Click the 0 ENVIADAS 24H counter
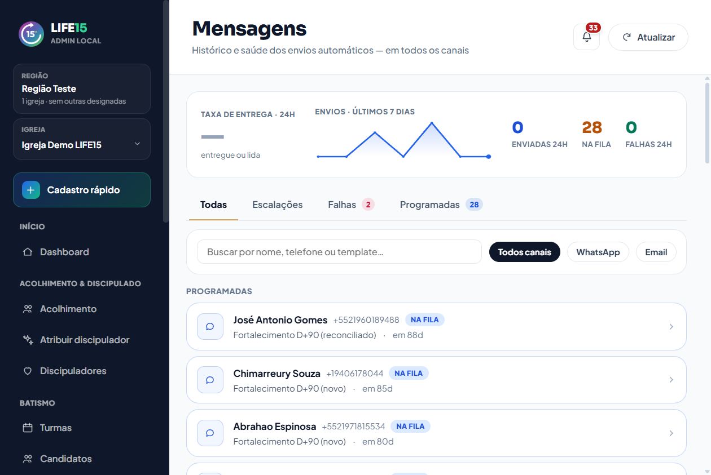Image resolution: width=711 pixels, height=475 pixels. 539,134
